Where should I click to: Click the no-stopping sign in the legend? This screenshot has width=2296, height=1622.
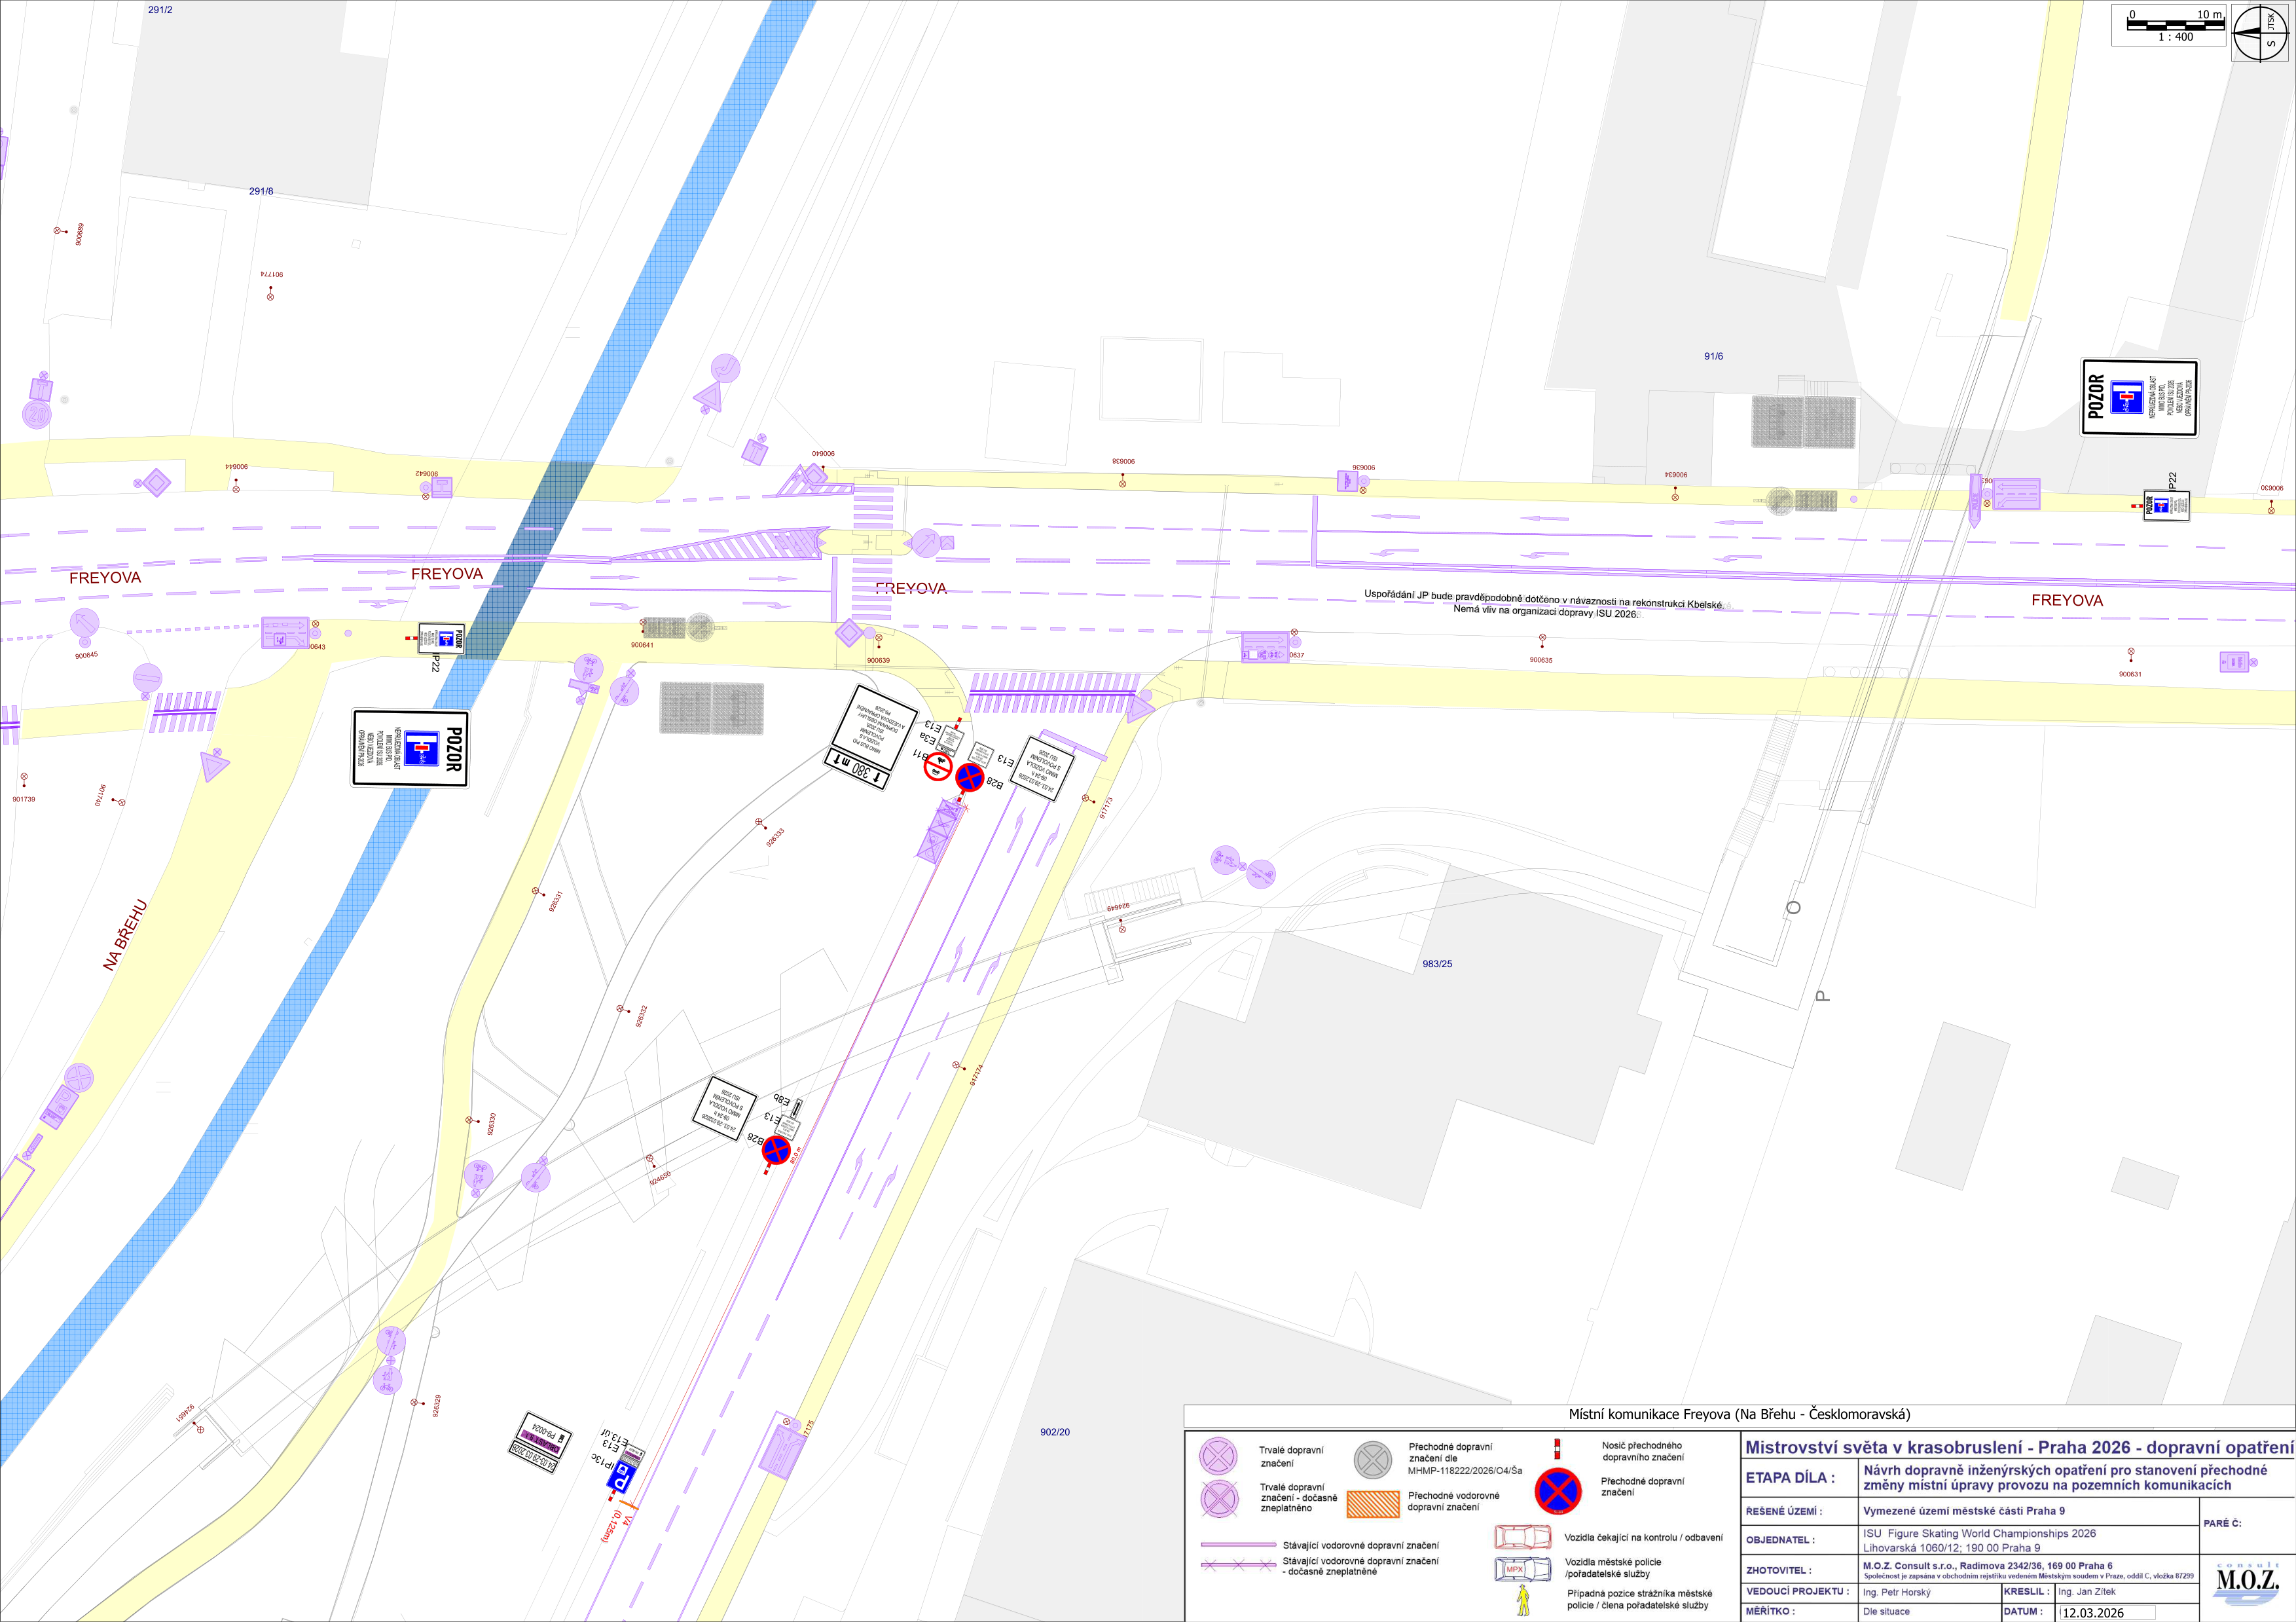click(x=1558, y=1491)
